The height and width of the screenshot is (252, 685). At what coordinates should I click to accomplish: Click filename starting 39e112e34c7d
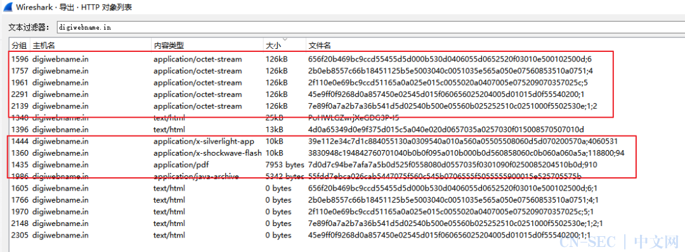pos(463,141)
